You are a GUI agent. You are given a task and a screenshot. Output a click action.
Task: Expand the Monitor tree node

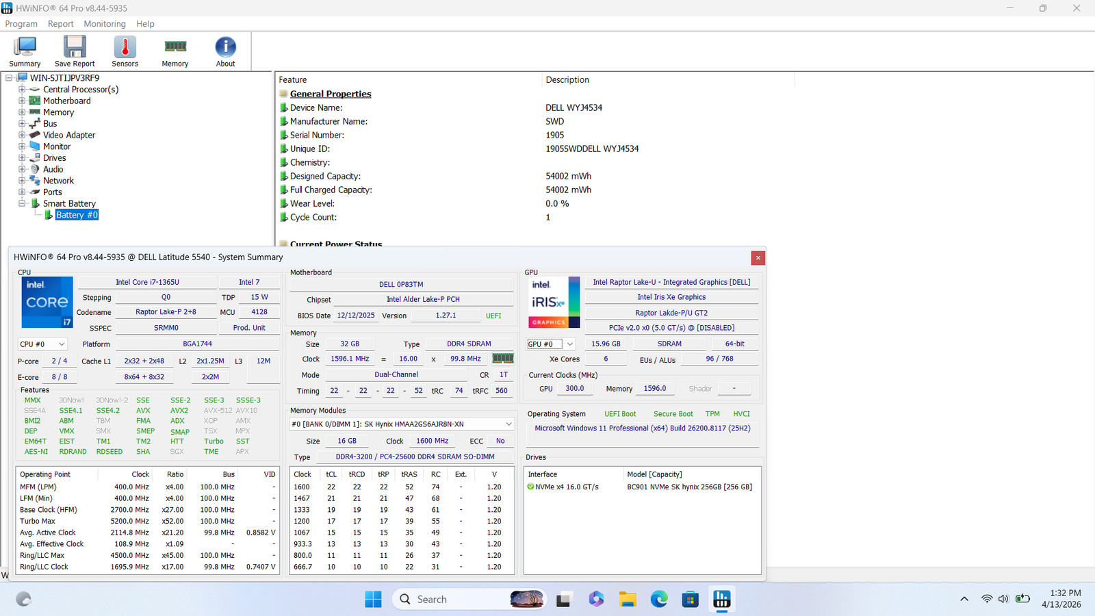(x=22, y=146)
